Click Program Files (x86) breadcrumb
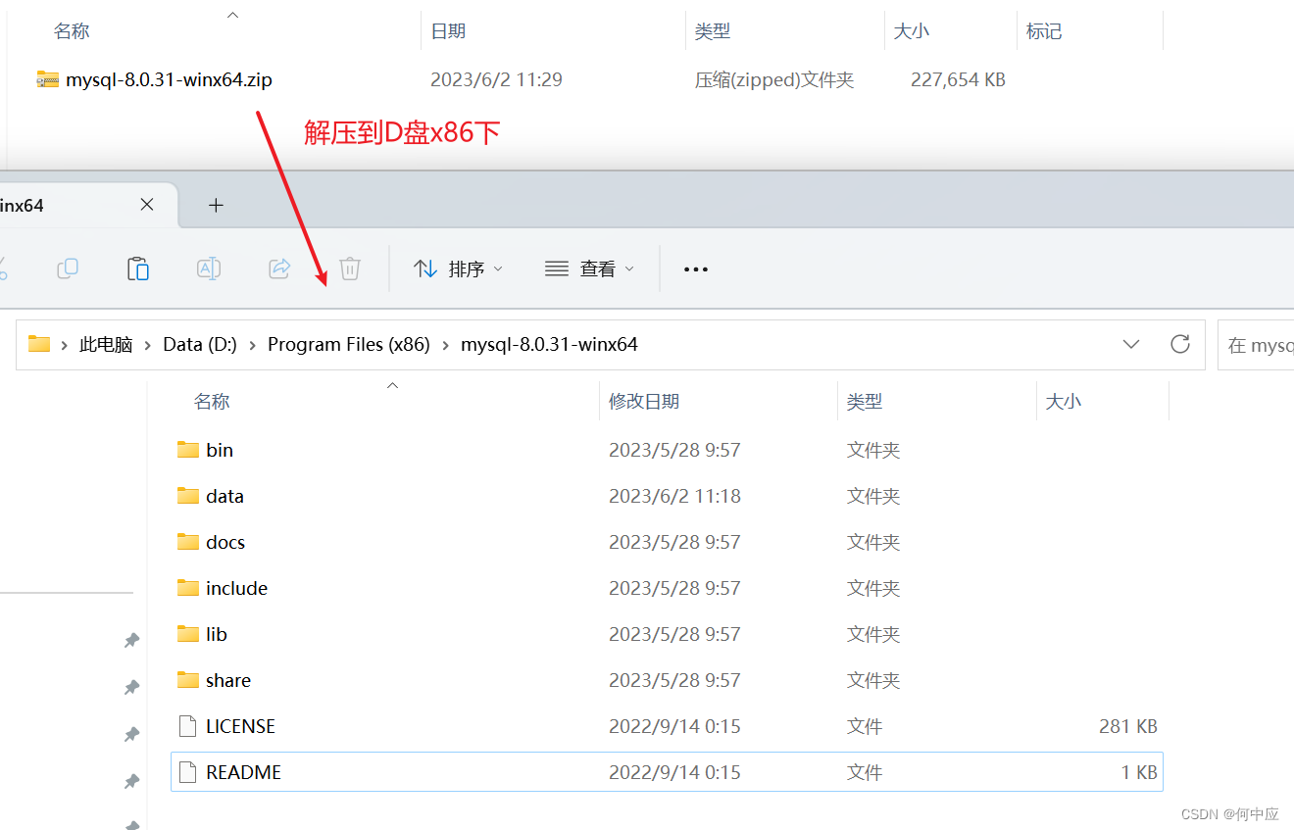Image resolution: width=1294 pixels, height=830 pixels. click(349, 345)
